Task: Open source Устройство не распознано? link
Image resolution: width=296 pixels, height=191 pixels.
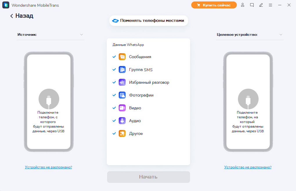Action: pyautogui.click(x=48, y=167)
